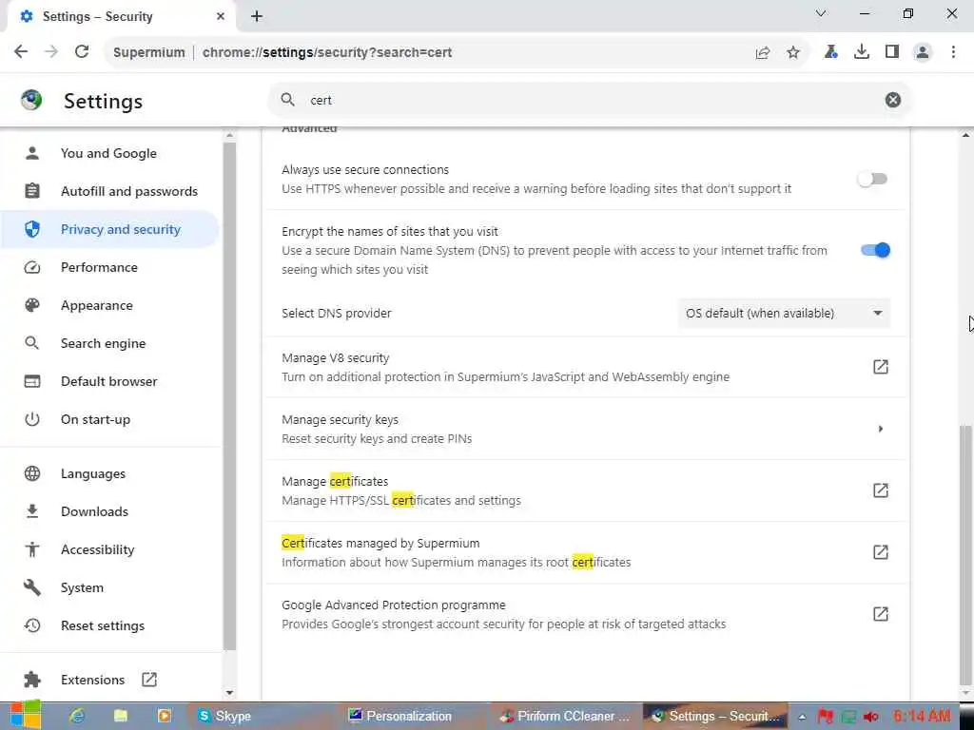This screenshot has height=730, width=974.
Task: Click the search magnifier icon in settings
Action: tap(287, 99)
